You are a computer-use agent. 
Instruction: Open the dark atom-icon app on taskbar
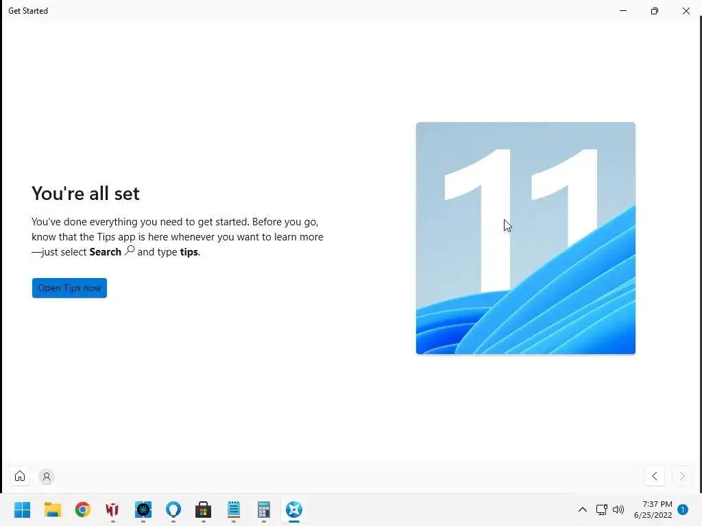pyautogui.click(x=143, y=510)
